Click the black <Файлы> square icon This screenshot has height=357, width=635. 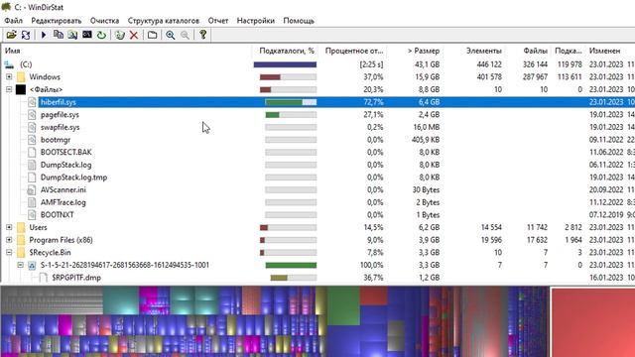point(21,89)
